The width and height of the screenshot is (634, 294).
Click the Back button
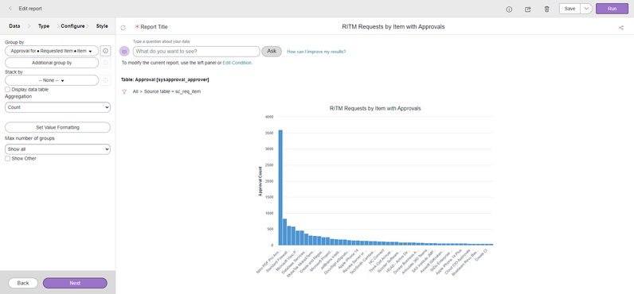pos(23,283)
